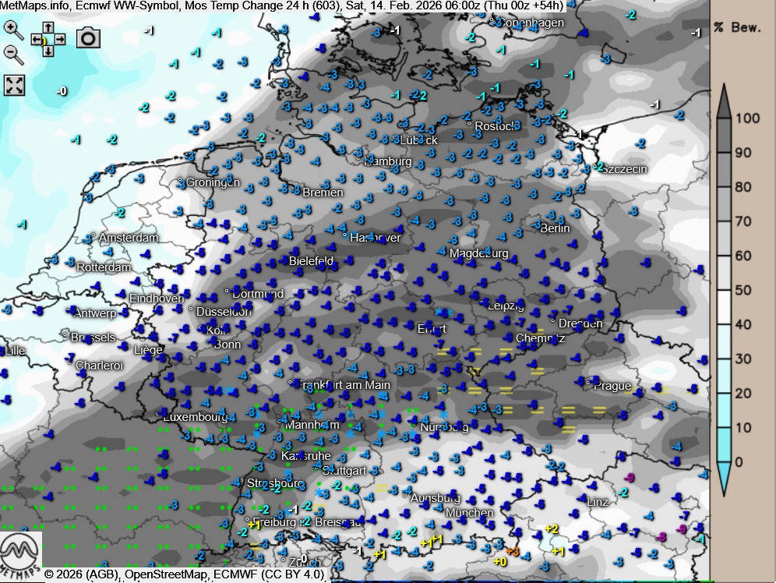This screenshot has width=776, height=583.
Task: Pan the map up with arrow
Action: (x=48, y=27)
